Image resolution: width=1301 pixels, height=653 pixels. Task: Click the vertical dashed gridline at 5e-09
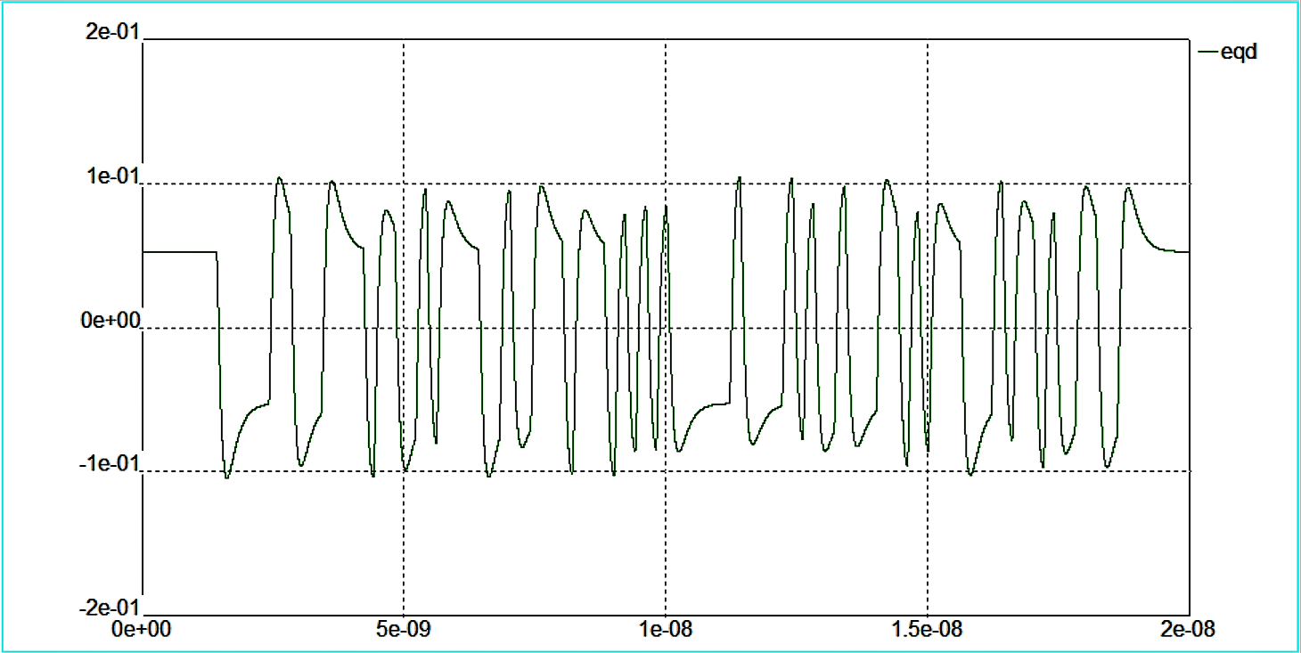coord(404,552)
